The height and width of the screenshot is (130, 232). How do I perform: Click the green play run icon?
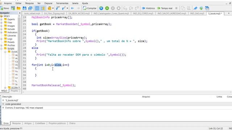tap(107, 8)
